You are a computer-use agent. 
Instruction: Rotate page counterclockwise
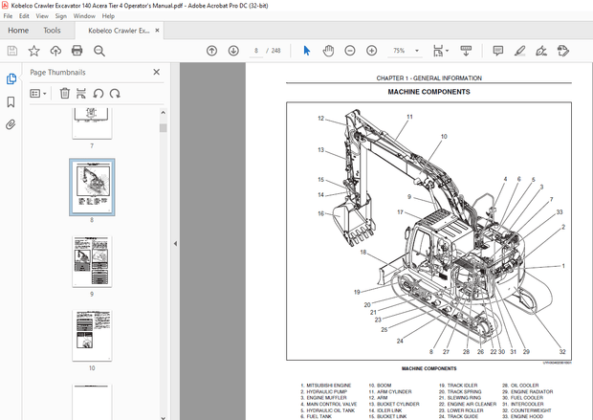(x=99, y=93)
